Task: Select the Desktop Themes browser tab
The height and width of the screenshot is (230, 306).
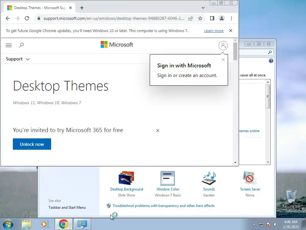Action: [40, 8]
